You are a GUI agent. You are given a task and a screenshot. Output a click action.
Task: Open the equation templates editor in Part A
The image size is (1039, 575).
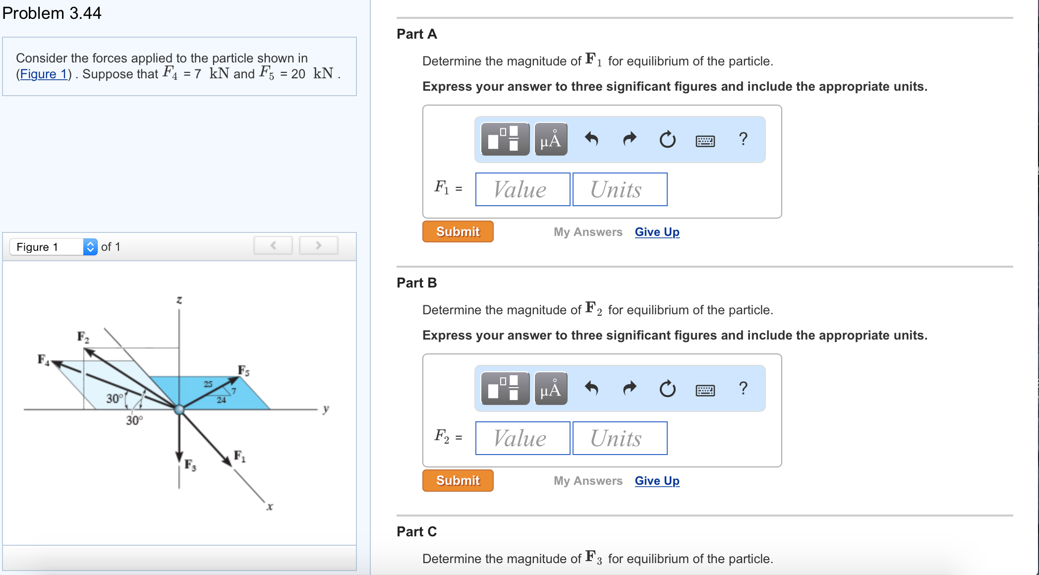pyautogui.click(x=504, y=140)
